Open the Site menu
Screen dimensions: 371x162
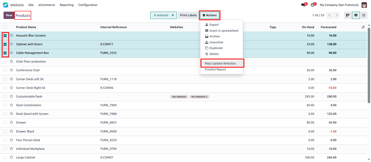(31, 5)
